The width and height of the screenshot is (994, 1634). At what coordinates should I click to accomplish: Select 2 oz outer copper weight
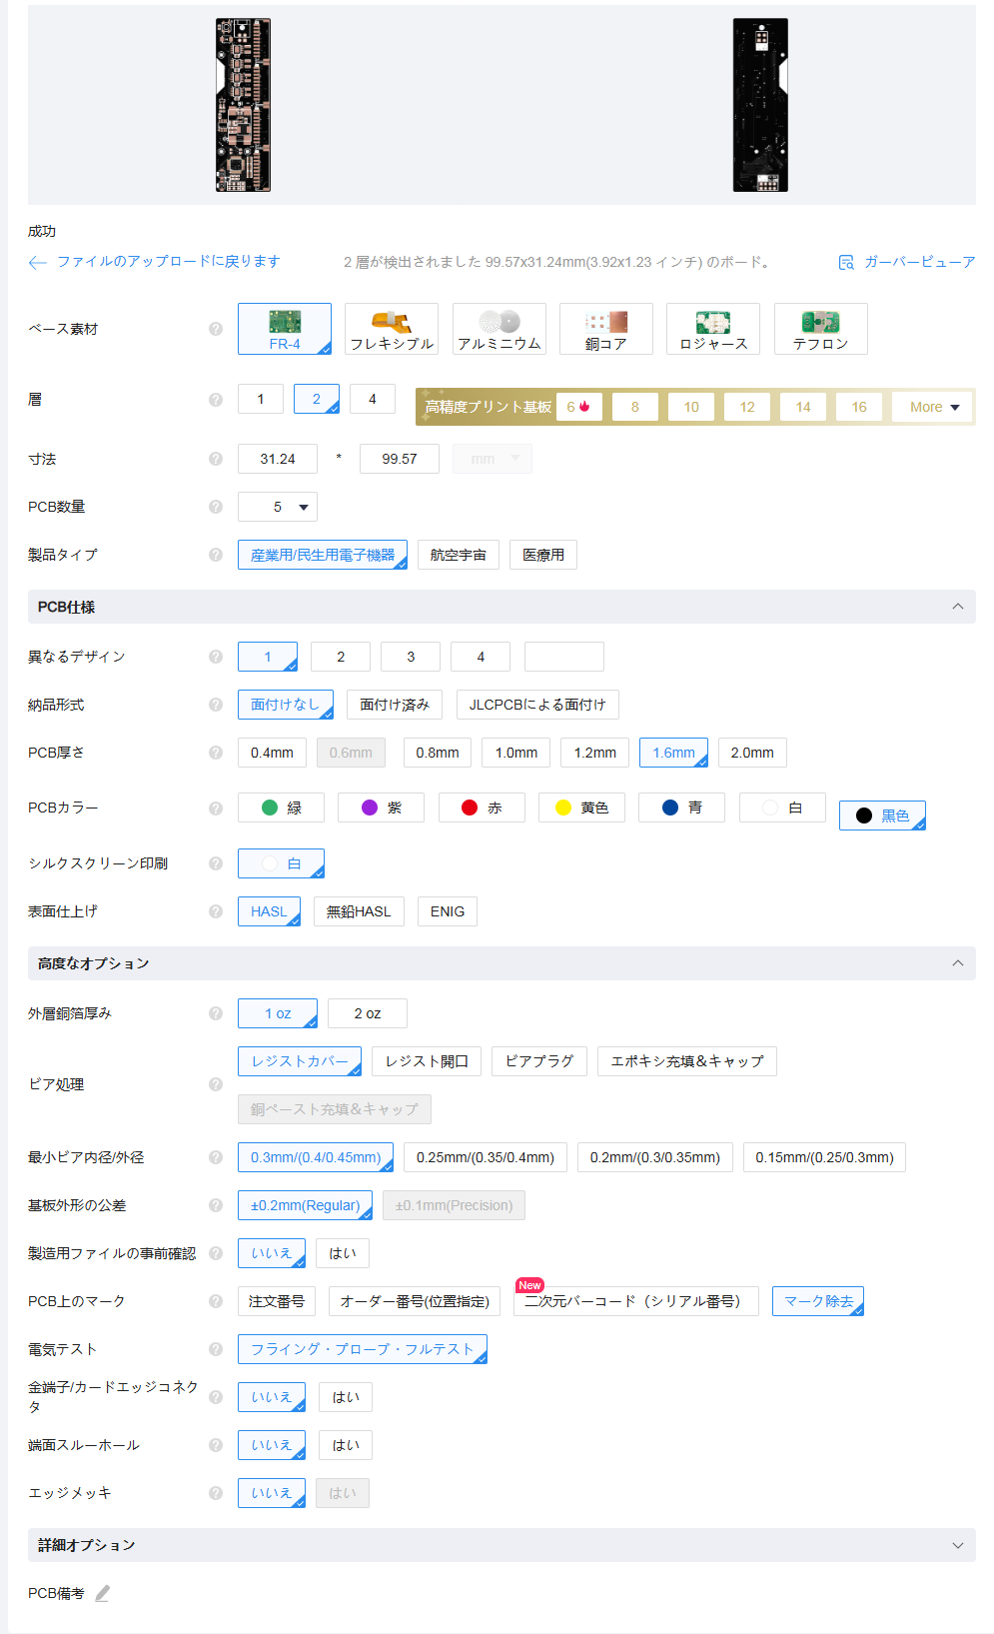pyautogui.click(x=368, y=1013)
